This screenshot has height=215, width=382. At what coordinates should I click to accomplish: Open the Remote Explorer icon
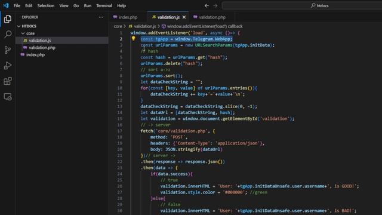coord(8,97)
